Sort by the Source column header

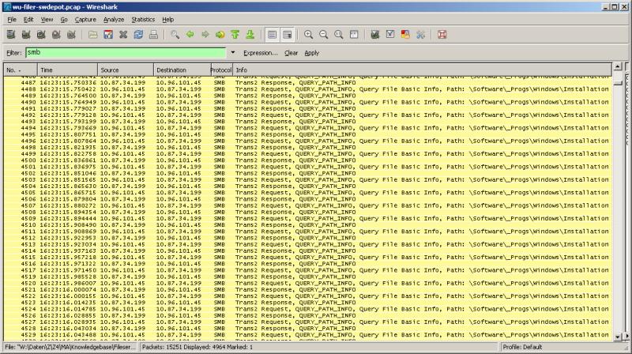(126, 70)
